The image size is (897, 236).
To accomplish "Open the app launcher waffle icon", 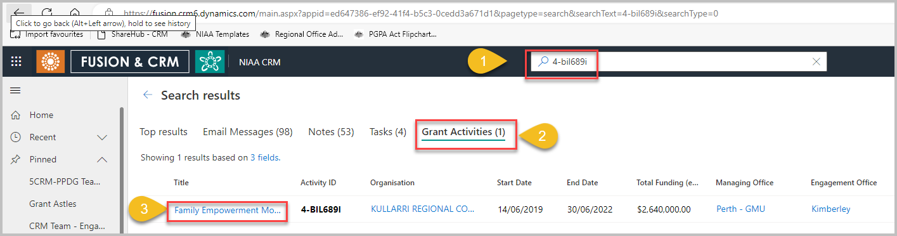I will coord(16,62).
